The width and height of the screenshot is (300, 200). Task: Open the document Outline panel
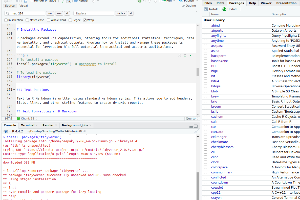[189, 6]
